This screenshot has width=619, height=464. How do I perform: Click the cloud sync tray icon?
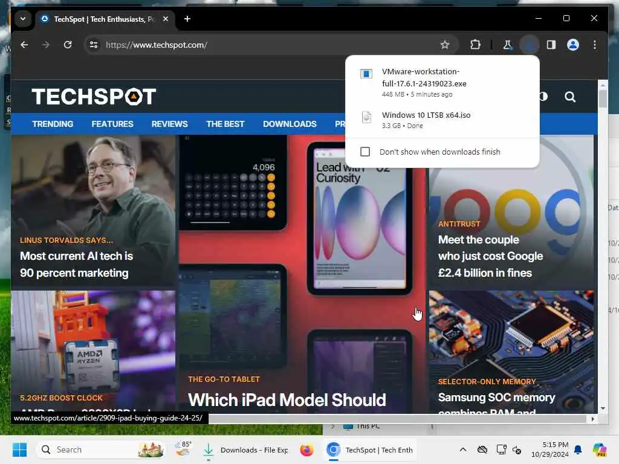click(482, 449)
